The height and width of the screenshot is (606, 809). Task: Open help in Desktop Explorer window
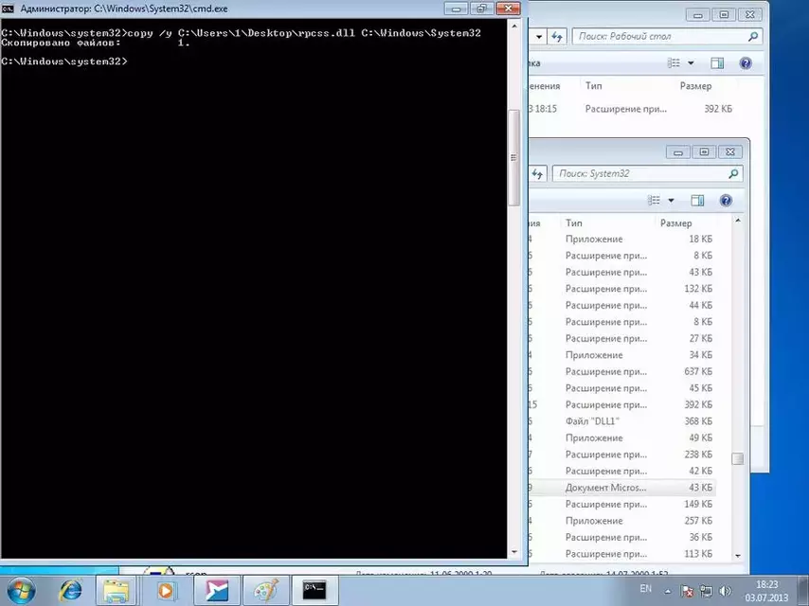point(745,62)
